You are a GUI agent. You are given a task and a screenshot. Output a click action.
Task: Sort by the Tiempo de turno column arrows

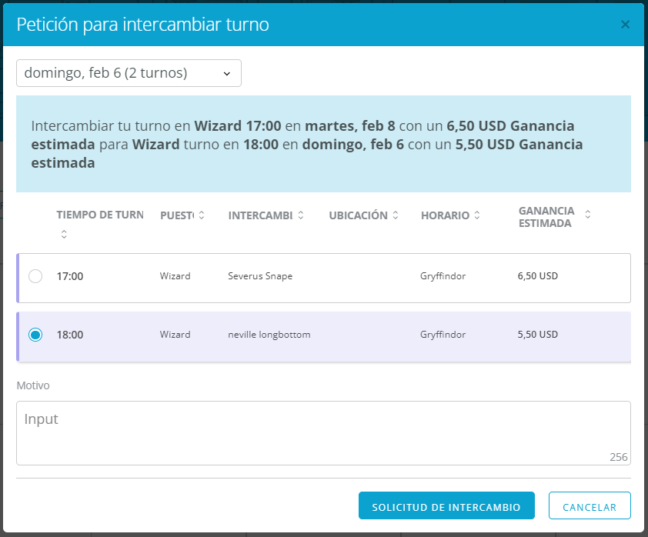64,235
